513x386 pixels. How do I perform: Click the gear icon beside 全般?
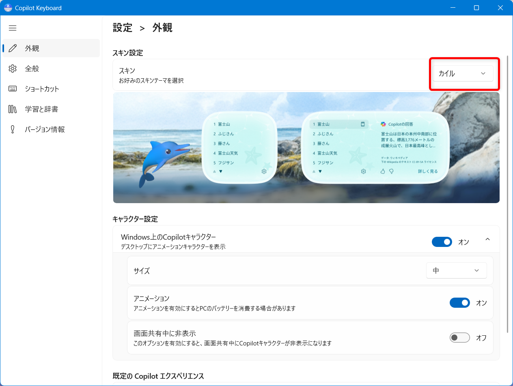tap(13, 69)
